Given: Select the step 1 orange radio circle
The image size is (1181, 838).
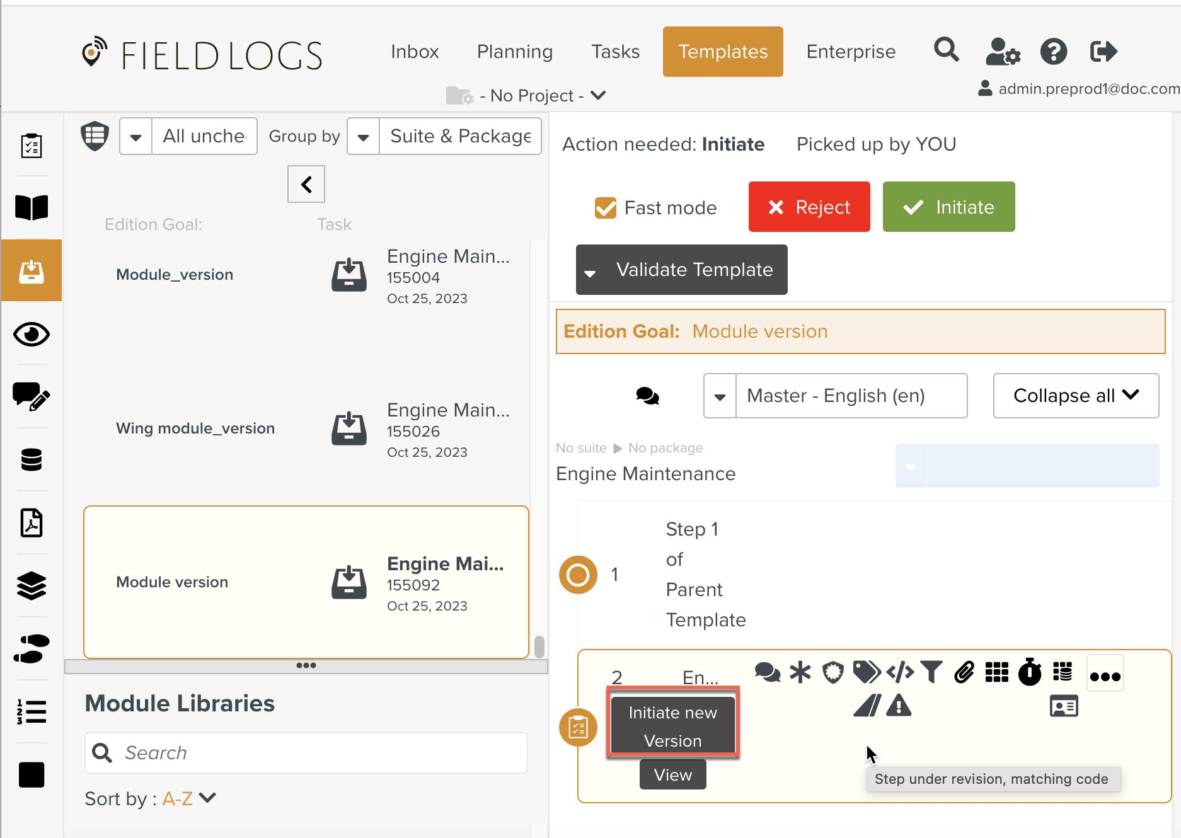Looking at the screenshot, I should (x=578, y=575).
